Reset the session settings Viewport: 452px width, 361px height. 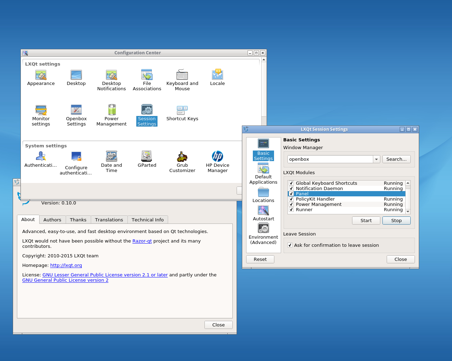coord(260,259)
